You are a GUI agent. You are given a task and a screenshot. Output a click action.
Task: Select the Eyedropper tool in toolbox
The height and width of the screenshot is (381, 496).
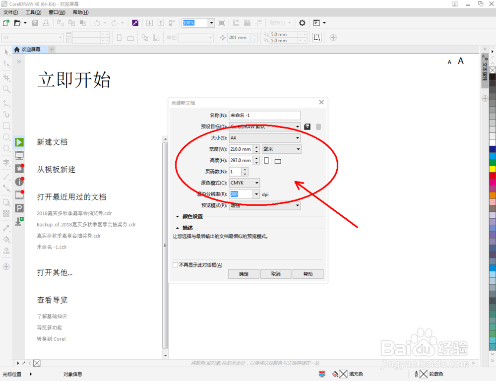(x=6, y=228)
